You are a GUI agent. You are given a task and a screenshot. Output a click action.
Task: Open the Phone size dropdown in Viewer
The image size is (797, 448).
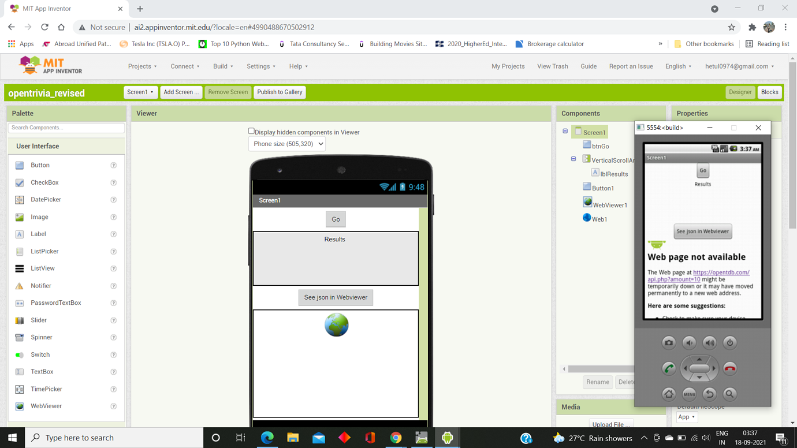coord(286,144)
